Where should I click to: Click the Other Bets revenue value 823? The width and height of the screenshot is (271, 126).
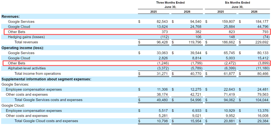click(x=232, y=32)
